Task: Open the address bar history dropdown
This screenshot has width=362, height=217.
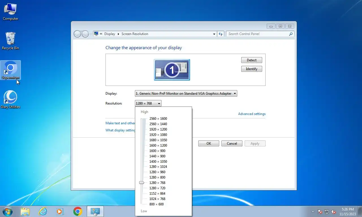Action: [214, 34]
